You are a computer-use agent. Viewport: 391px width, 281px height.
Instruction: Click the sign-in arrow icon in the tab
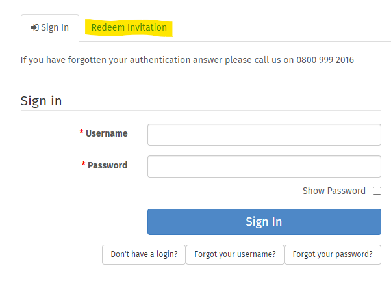pos(34,27)
